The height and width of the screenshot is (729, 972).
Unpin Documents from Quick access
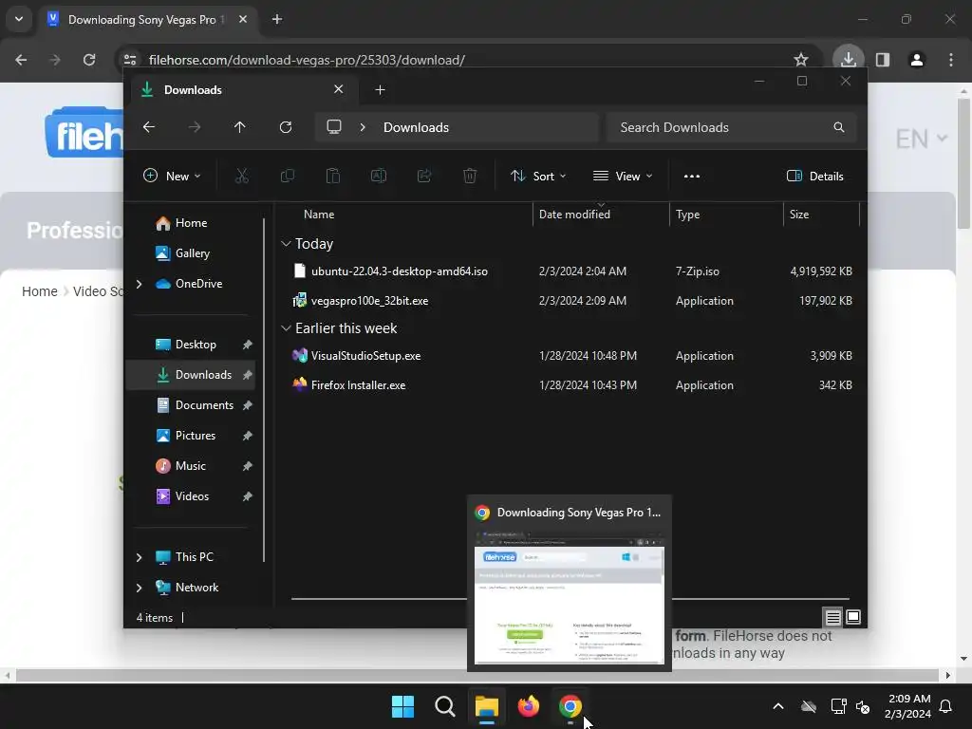pos(248,405)
